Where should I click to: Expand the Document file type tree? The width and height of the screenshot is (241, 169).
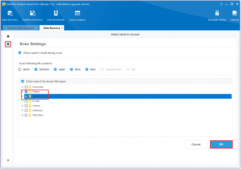coord(22,87)
